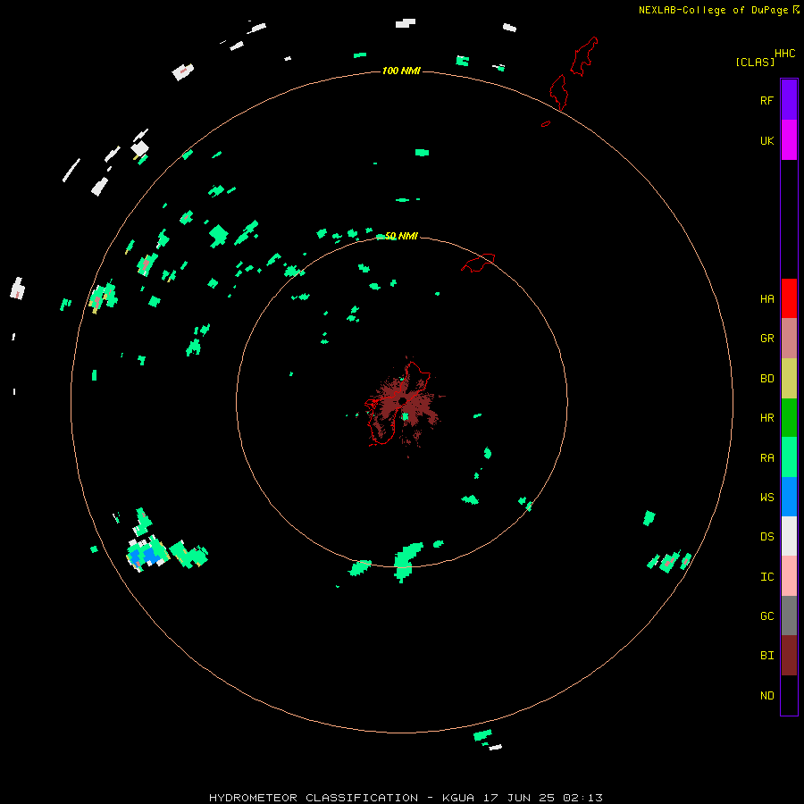The width and height of the screenshot is (804, 804).
Task: Click the "GC" legend label
Action: point(766,616)
